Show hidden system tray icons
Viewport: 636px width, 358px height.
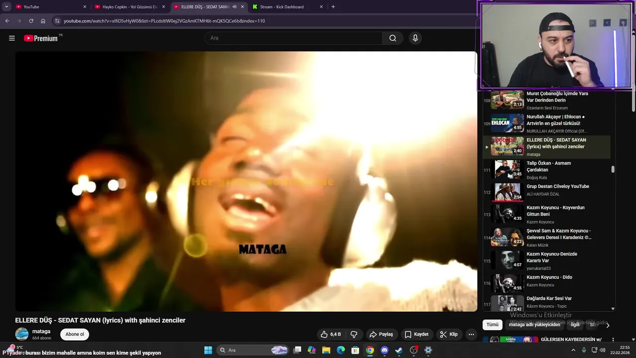pyautogui.click(x=573, y=350)
